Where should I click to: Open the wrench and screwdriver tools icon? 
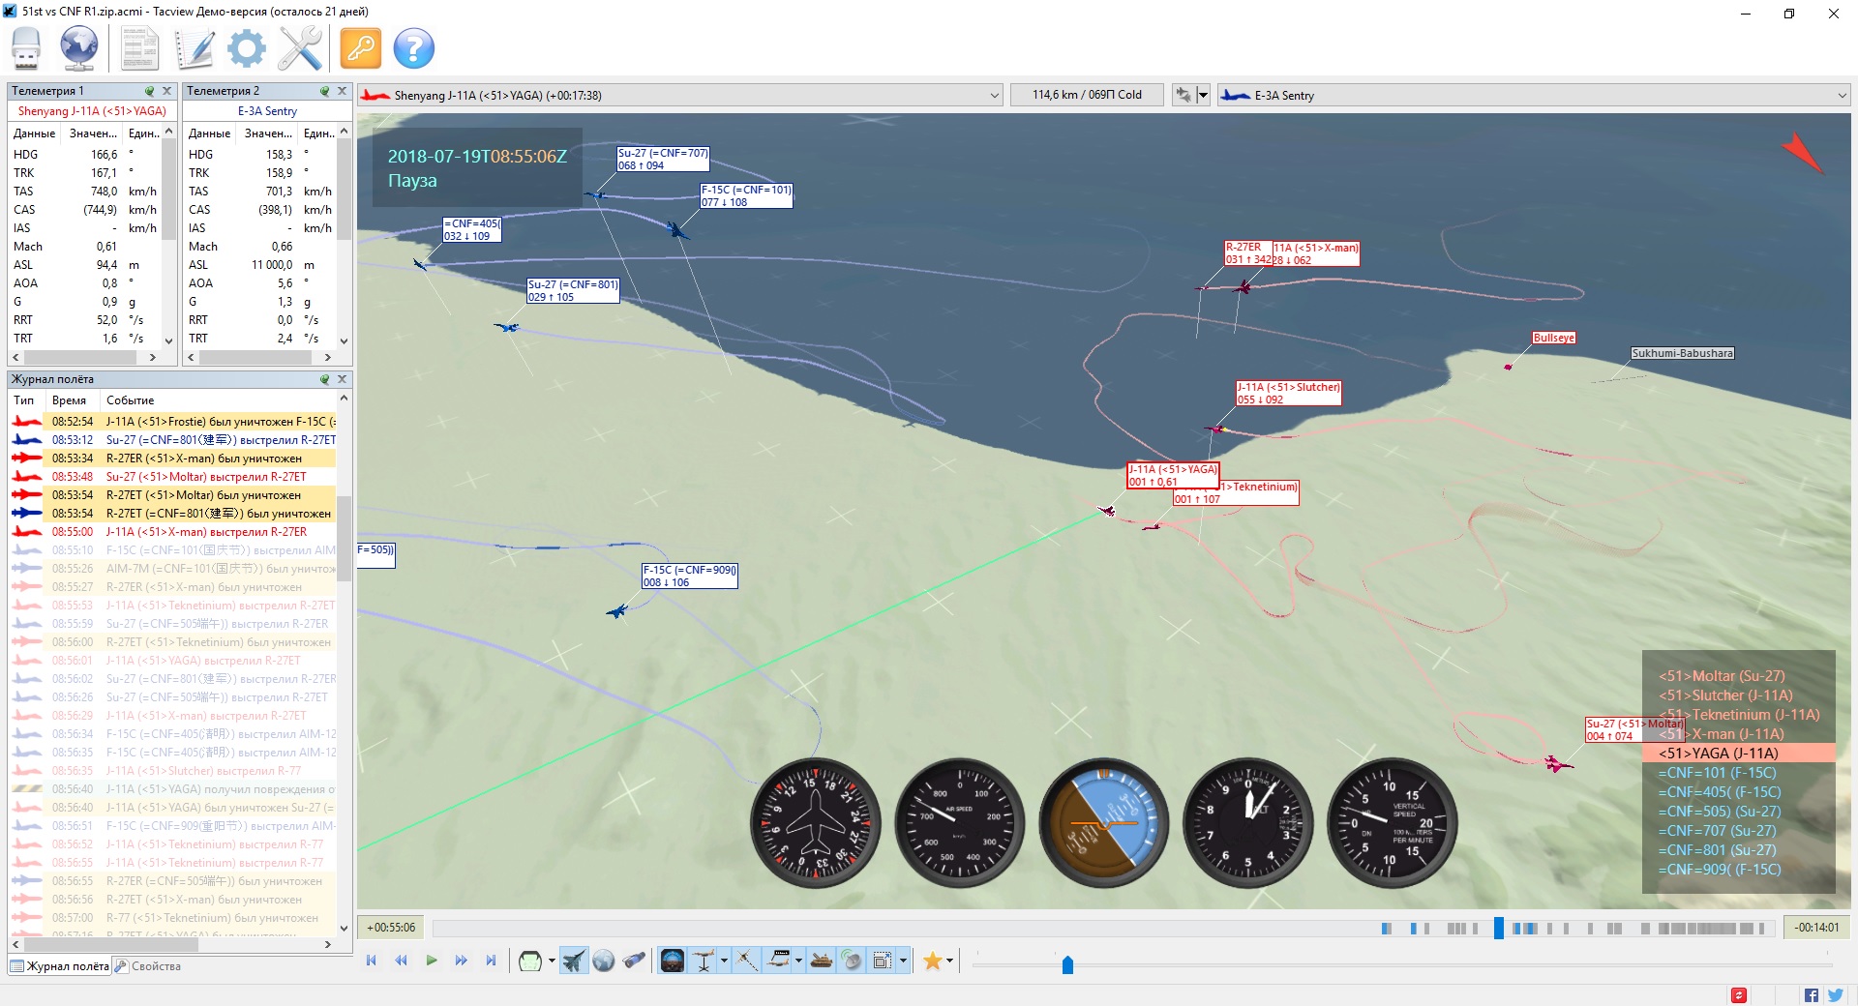click(x=300, y=48)
